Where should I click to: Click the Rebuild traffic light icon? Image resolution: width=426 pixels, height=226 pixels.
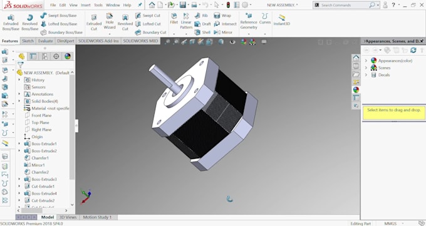pyautogui.click(x=227, y=5)
